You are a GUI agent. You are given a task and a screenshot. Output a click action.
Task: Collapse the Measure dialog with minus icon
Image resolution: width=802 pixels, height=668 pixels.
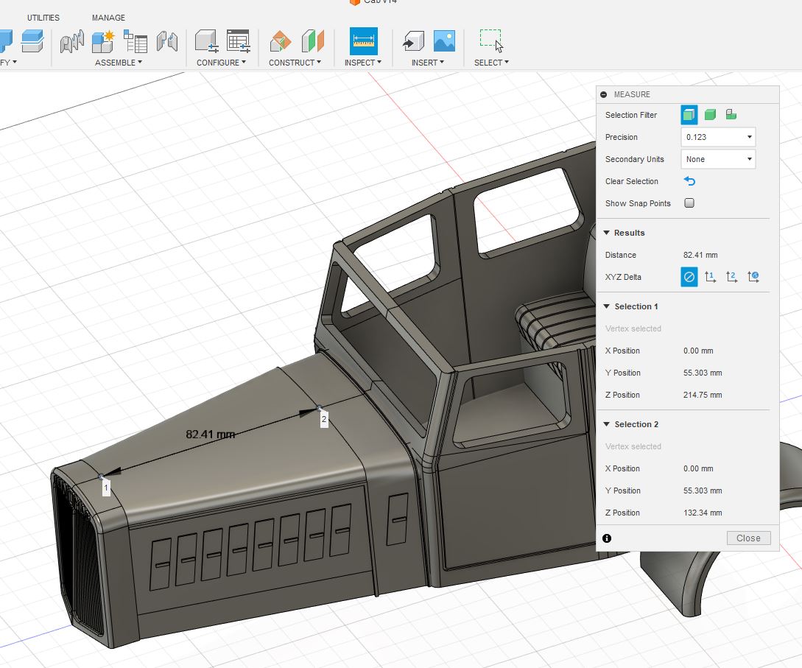tap(604, 94)
